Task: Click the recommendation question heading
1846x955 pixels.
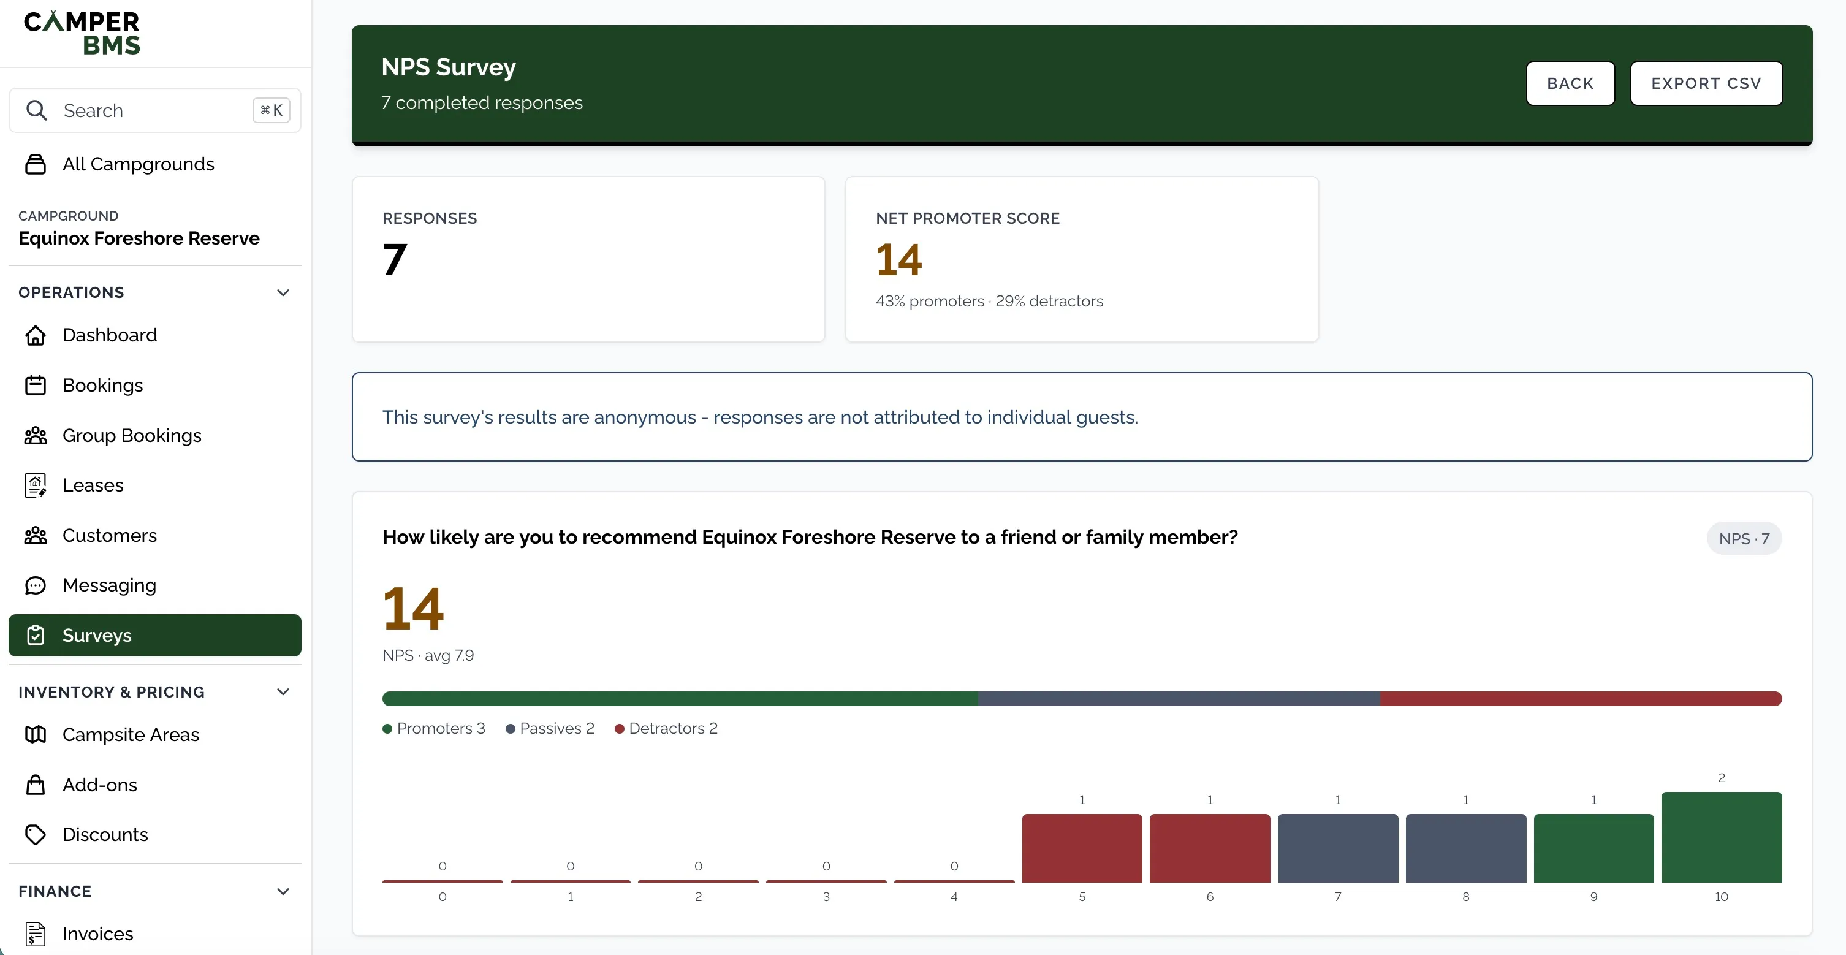Action: click(810, 537)
